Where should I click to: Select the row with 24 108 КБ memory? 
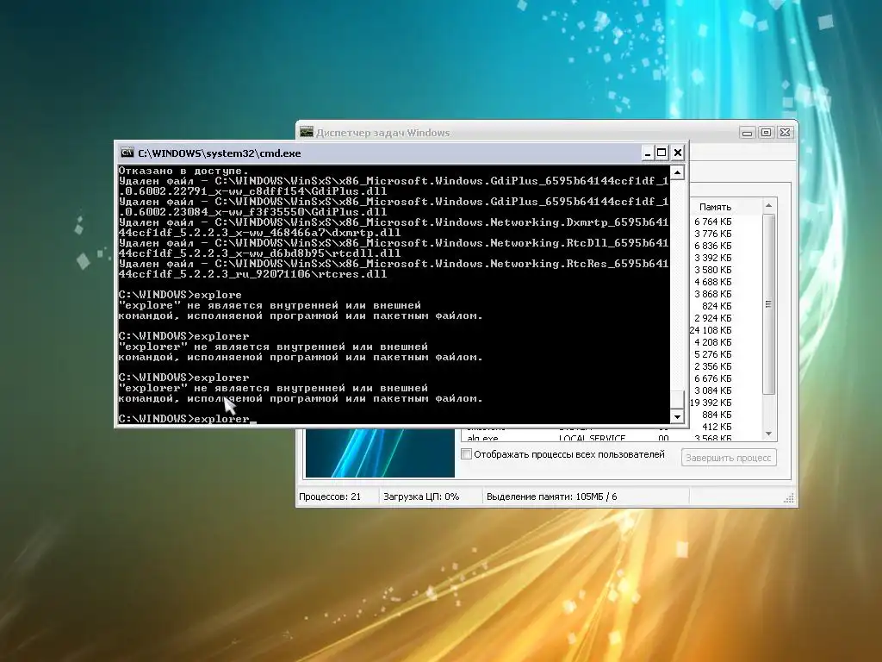click(x=711, y=330)
